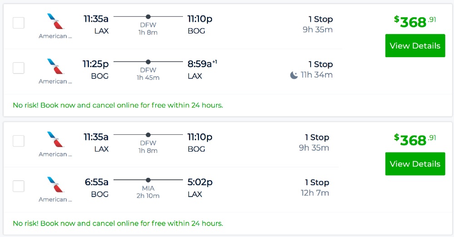
Task: Check the first card's 11:35a LAX flight checkbox
Action: click(19, 23)
